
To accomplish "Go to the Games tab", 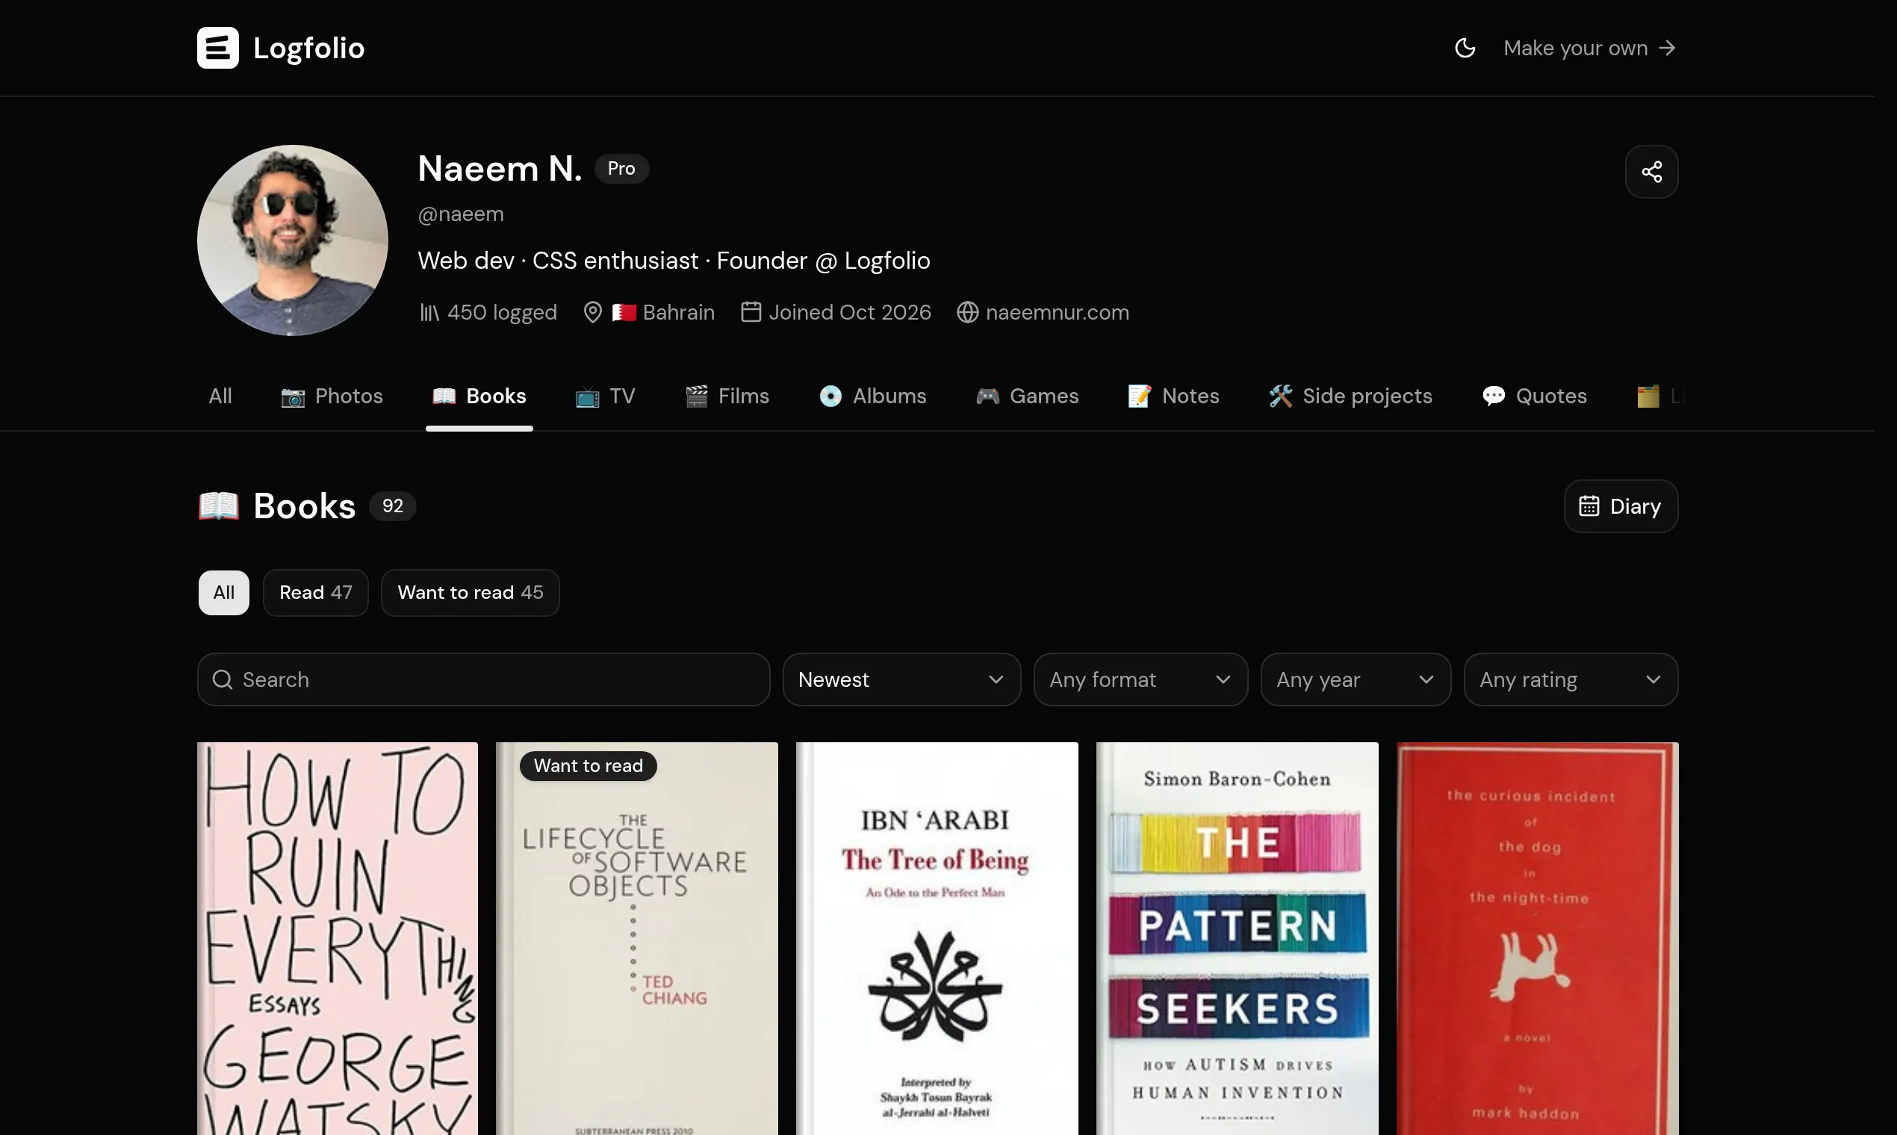I will pyautogui.click(x=1026, y=397).
